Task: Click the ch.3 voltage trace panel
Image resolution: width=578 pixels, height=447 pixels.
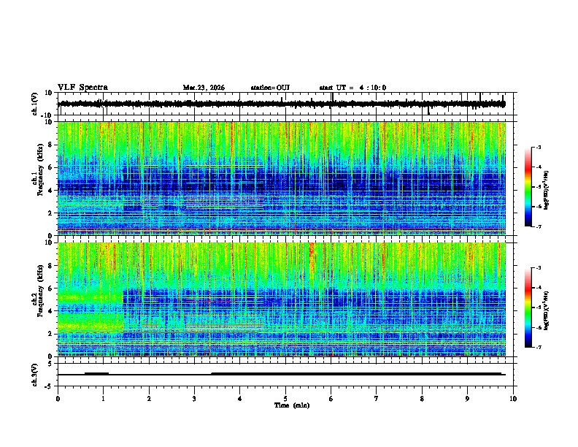Action: point(287,375)
